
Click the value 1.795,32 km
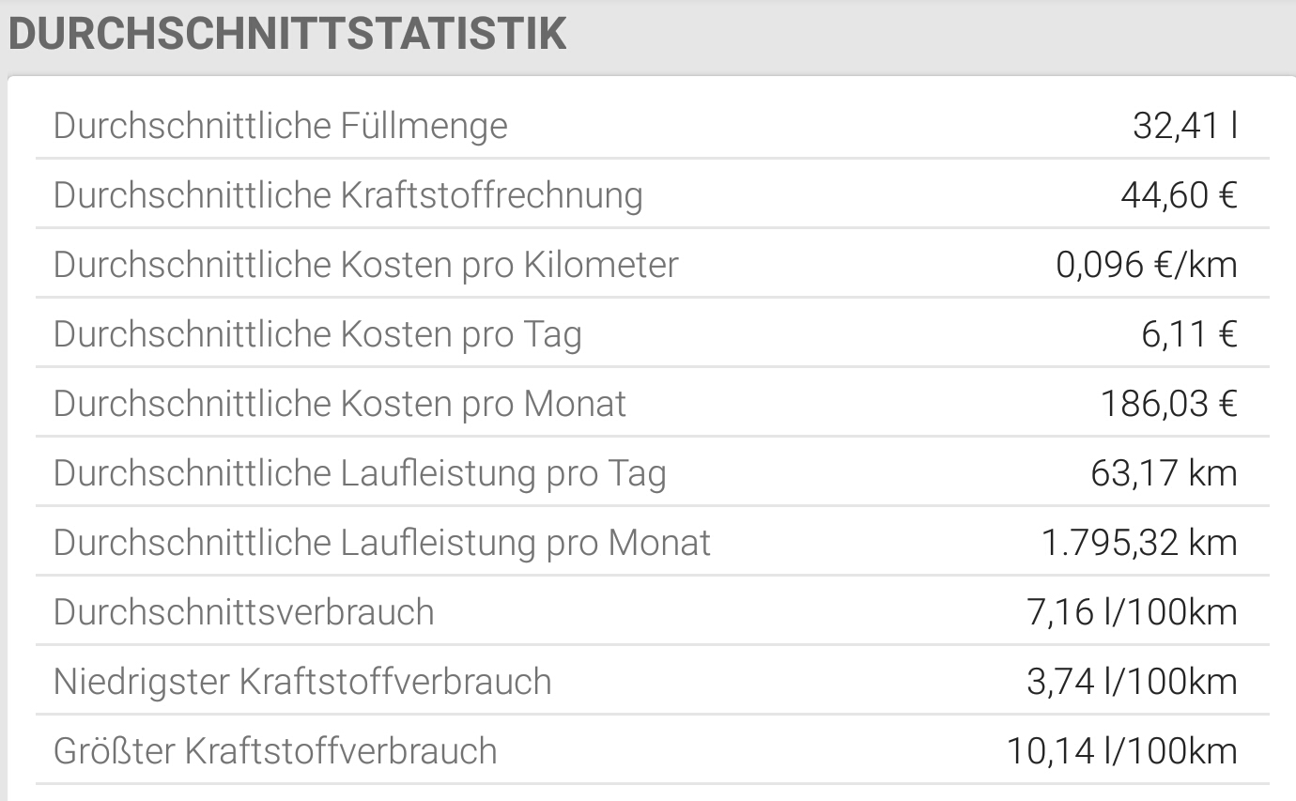pyautogui.click(x=1141, y=542)
